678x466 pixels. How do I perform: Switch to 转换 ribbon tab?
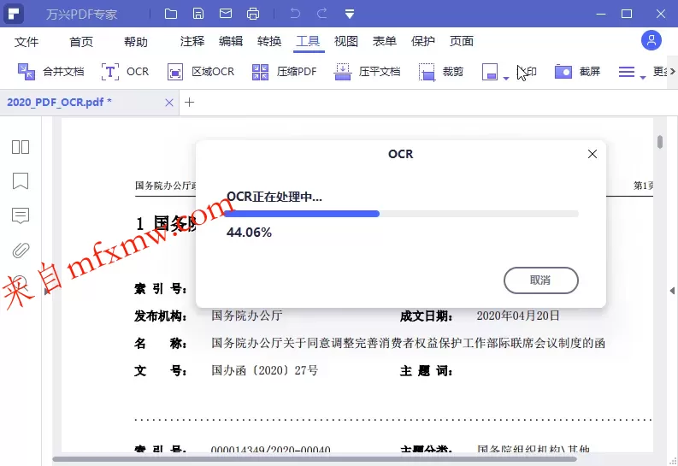(269, 41)
